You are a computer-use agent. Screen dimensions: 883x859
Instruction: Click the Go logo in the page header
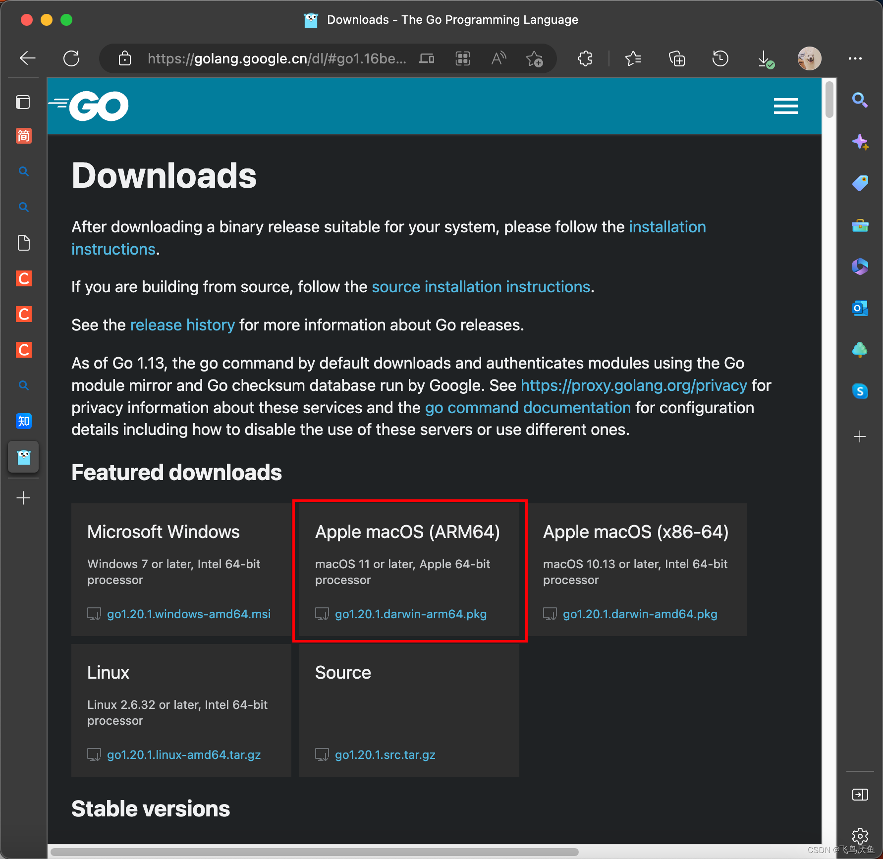[x=89, y=106]
